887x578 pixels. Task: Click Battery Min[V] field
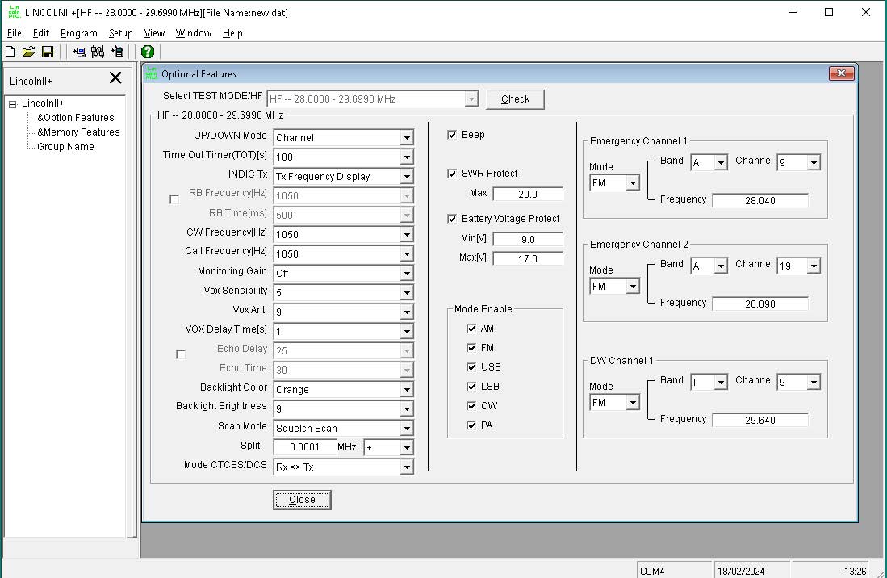pos(528,239)
